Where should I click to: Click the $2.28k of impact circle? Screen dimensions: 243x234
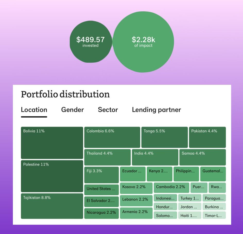(x=143, y=42)
